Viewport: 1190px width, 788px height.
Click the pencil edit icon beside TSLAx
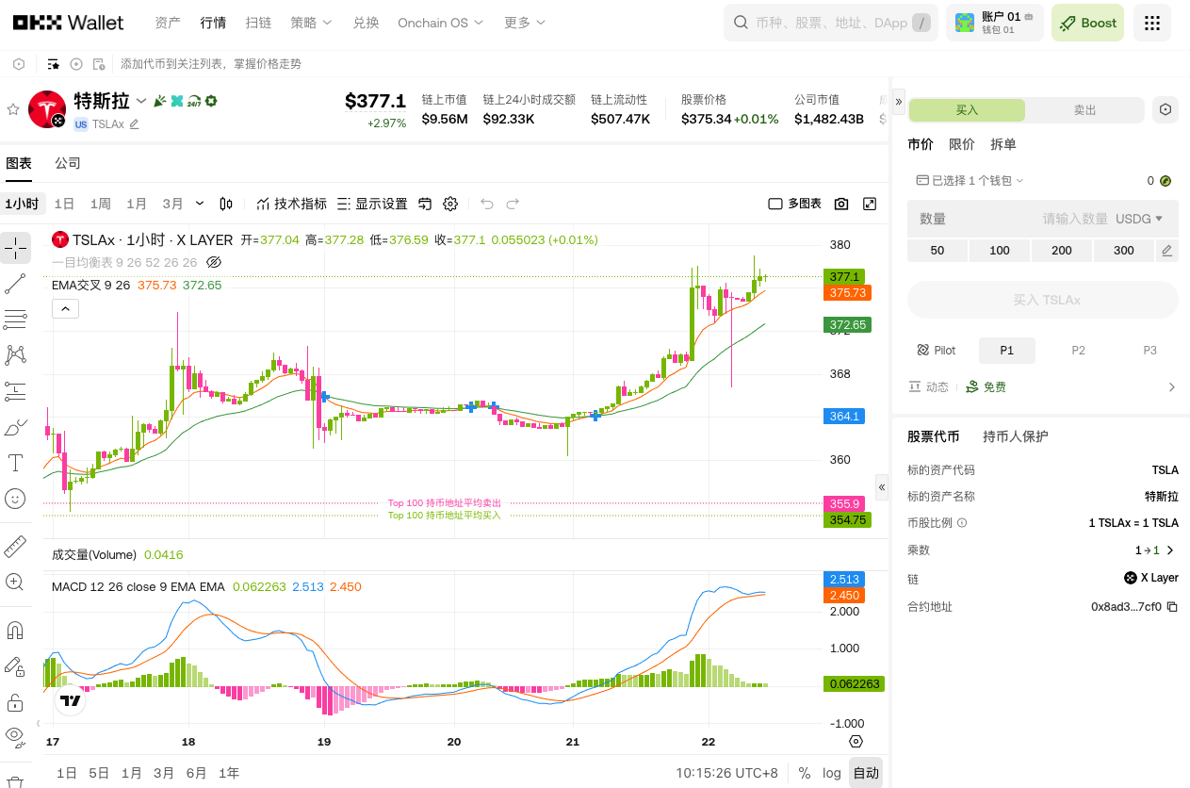(134, 124)
